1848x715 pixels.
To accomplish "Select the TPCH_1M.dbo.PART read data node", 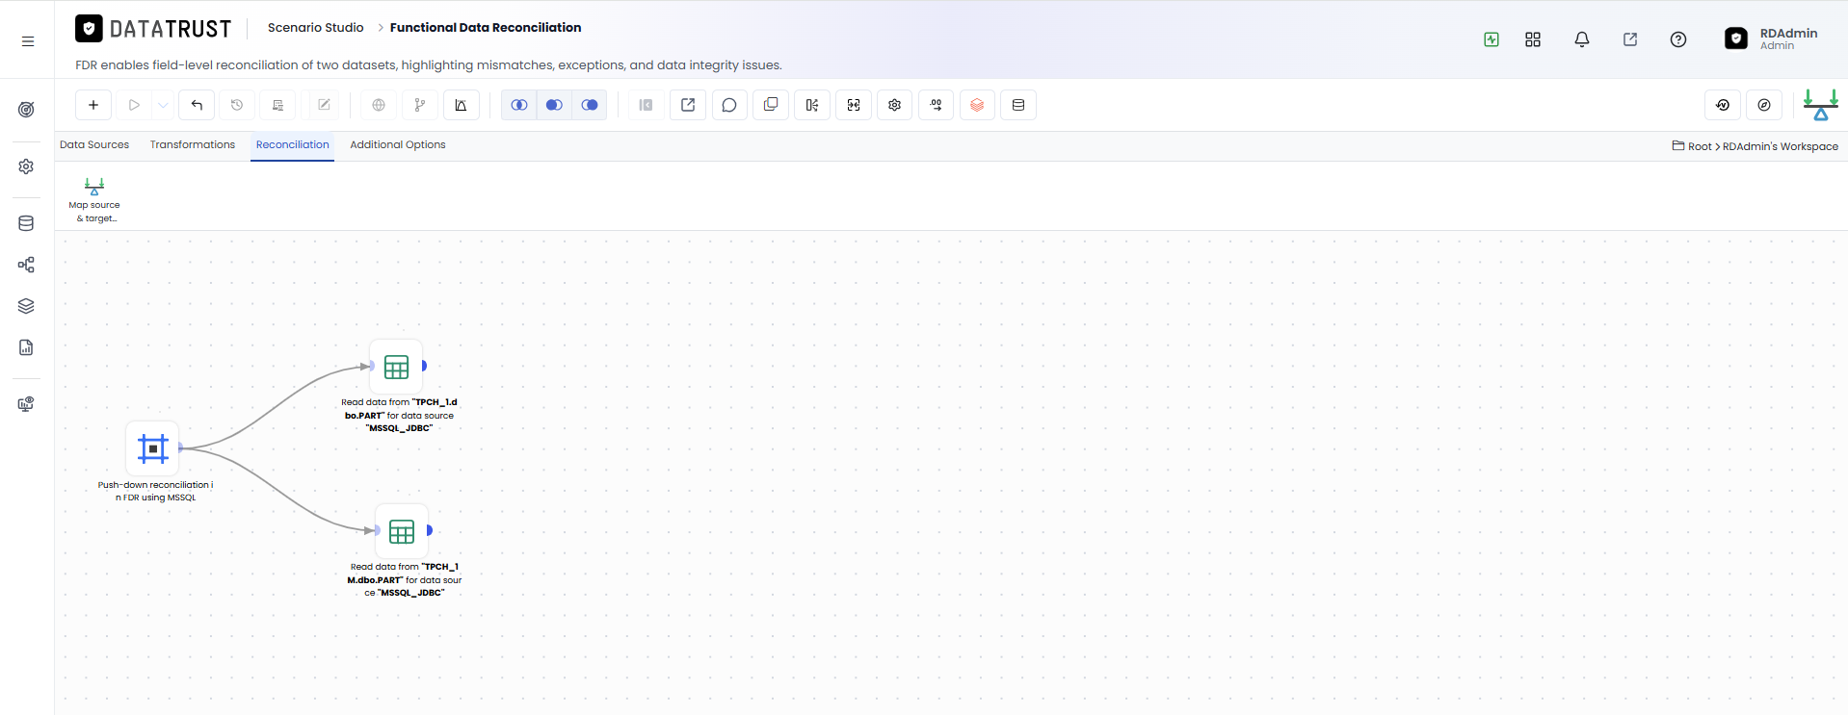I will point(402,531).
